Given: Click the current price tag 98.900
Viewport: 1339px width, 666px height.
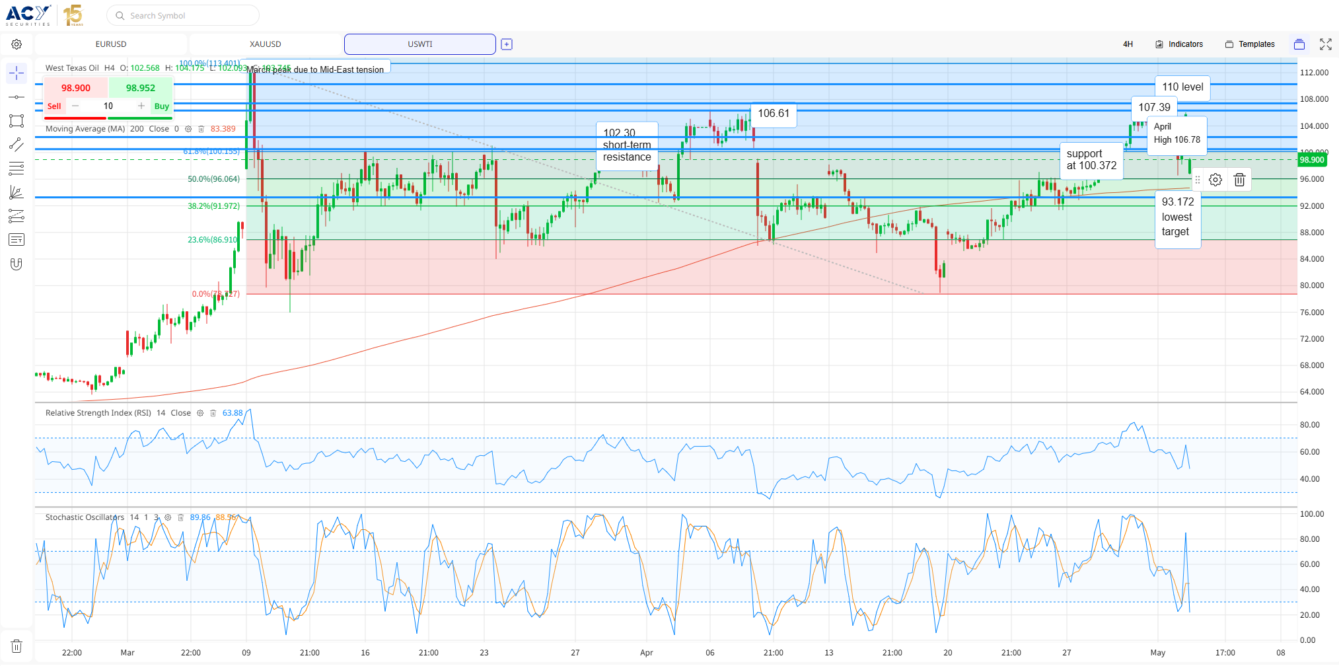Looking at the screenshot, I should point(1311,160).
